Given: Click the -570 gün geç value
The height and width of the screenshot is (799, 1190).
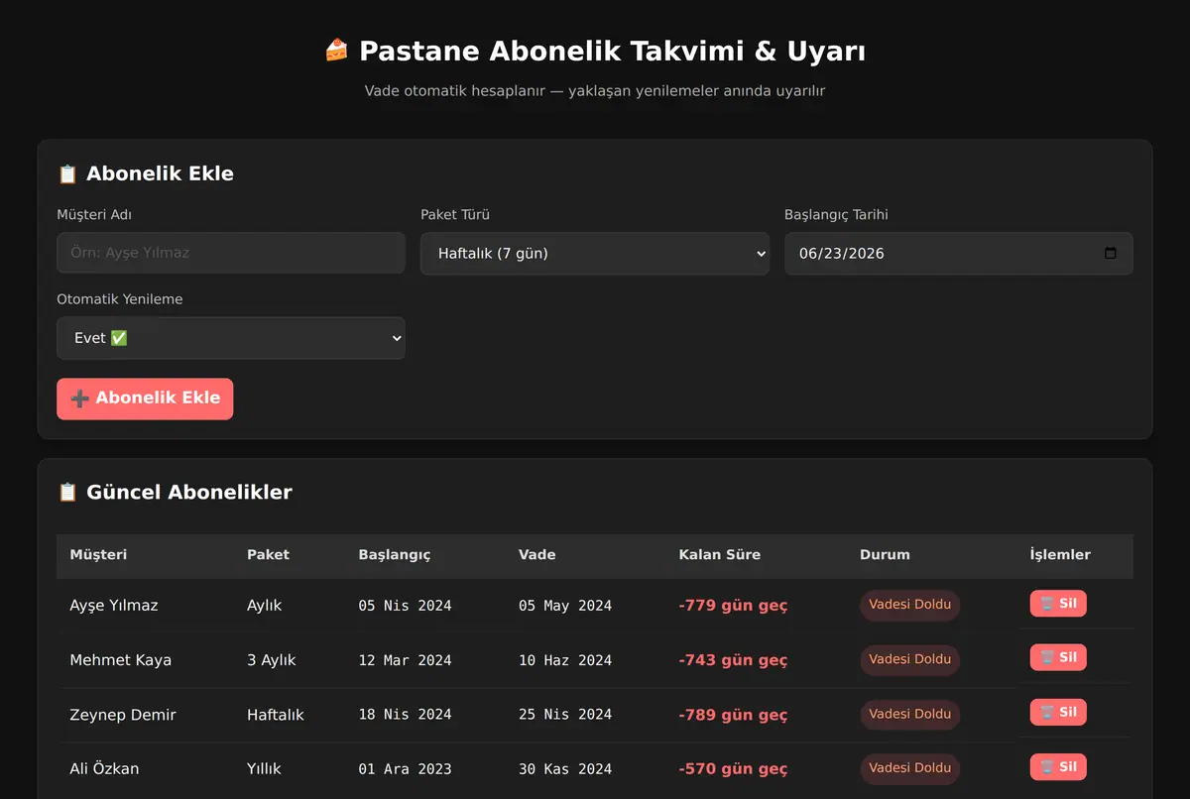Looking at the screenshot, I should pyautogui.click(x=733, y=769).
